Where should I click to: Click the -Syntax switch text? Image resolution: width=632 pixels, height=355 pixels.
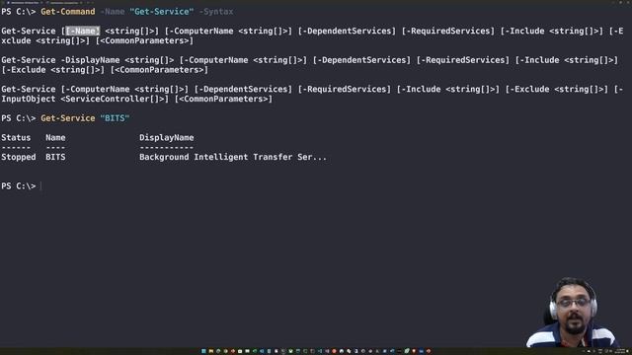(216, 12)
